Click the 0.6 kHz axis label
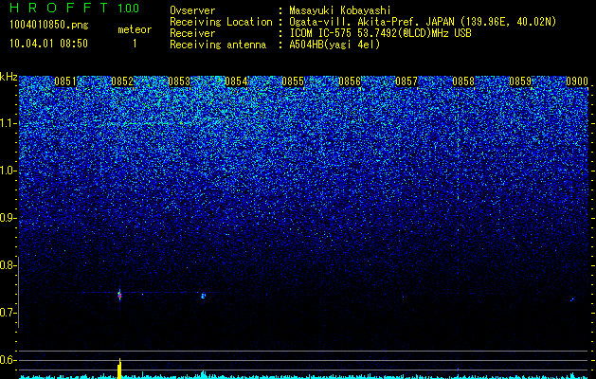The height and width of the screenshot is (379, 596). (x=9, y=360)
